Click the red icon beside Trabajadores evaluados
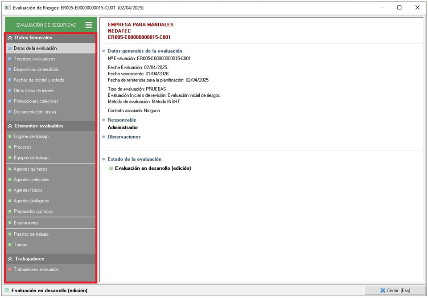428x298 pixels. 9,269
